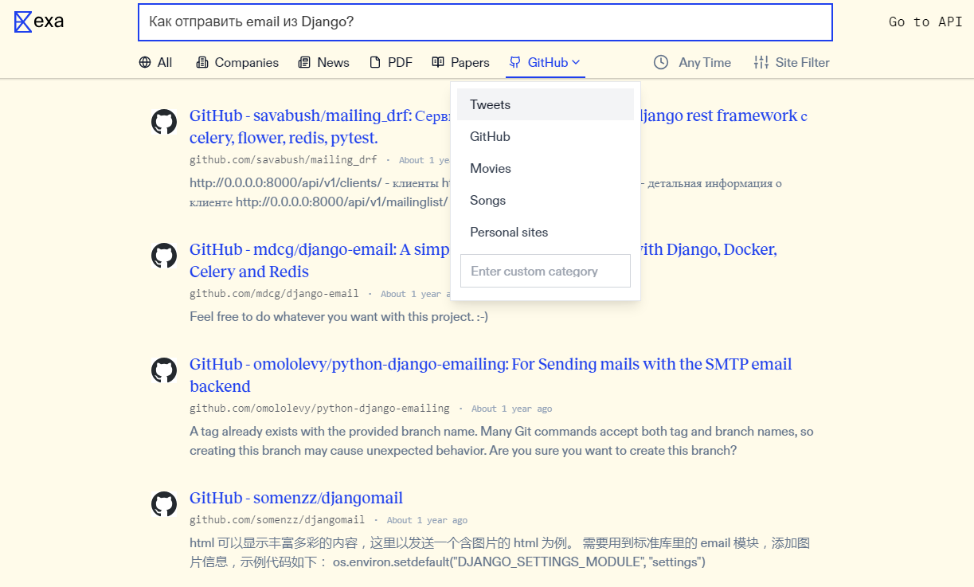Viewport: 974px width, 587px height.
Task: Select Tweets in the category menu
Action: point(546,104)
